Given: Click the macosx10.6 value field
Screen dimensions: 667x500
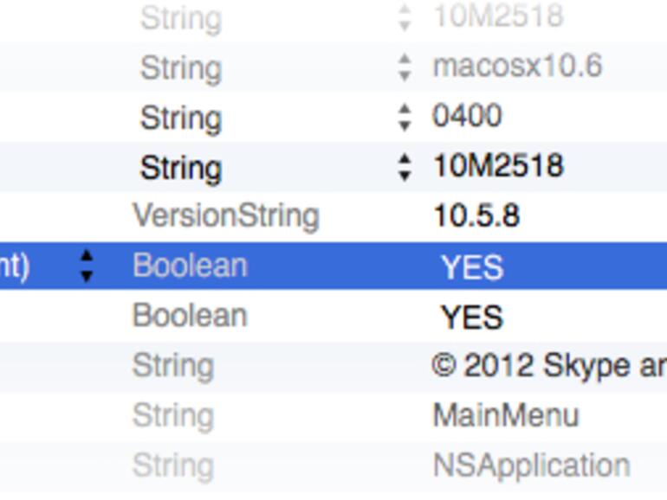Looking at the screenshot, I should coord(517,67).
